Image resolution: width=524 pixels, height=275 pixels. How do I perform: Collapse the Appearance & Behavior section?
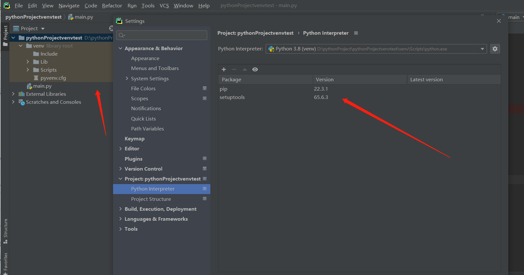coord(120,48)
